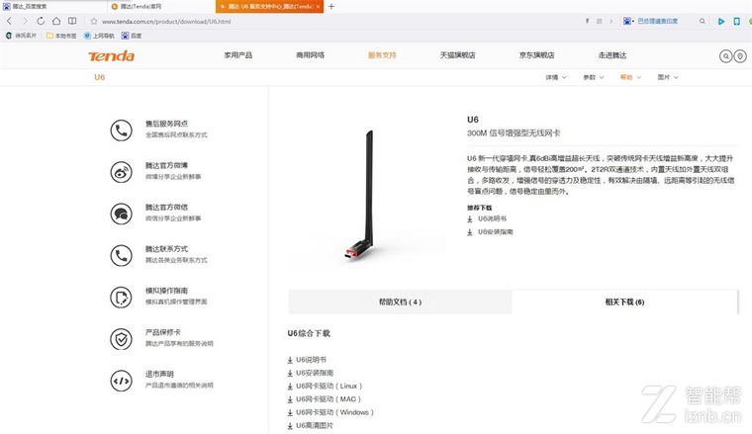Open the Tenda location pin circle icon
Viewport: 752px width, 434px height.
coord(740,56)
